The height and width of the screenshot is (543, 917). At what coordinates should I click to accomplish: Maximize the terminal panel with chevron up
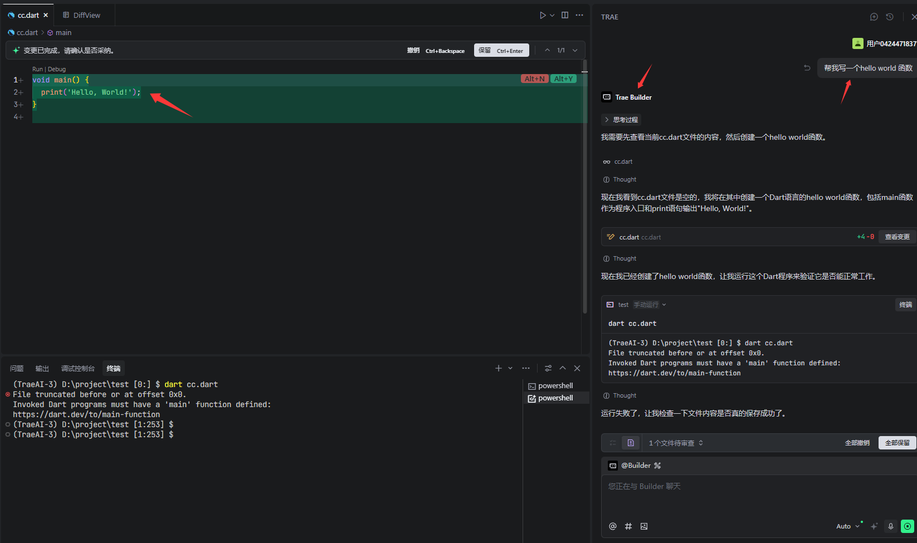point(563,368)
